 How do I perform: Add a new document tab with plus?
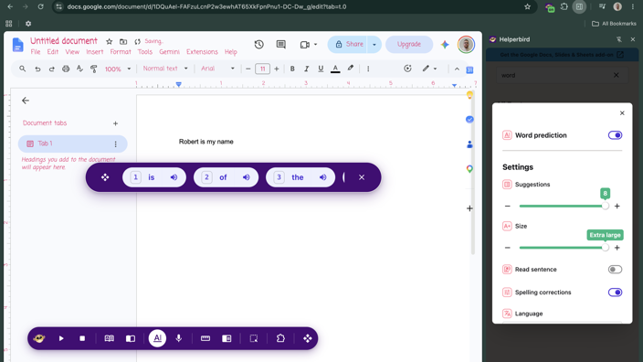(x=116, y=123)
